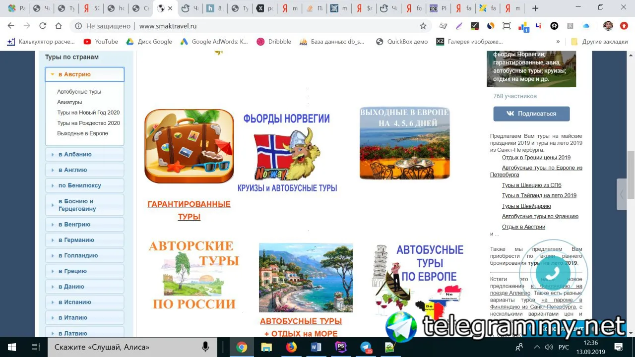Open the YouTube bookmark
Screen dimensions: 635x357
pyautogui.click(x=101, y=42)
